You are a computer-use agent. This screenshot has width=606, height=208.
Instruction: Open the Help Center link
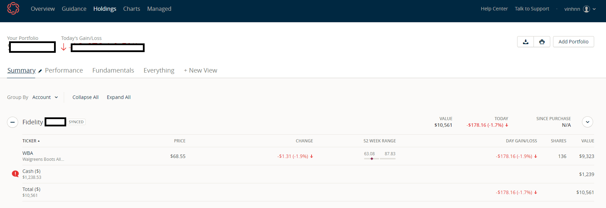click(494, 9)
